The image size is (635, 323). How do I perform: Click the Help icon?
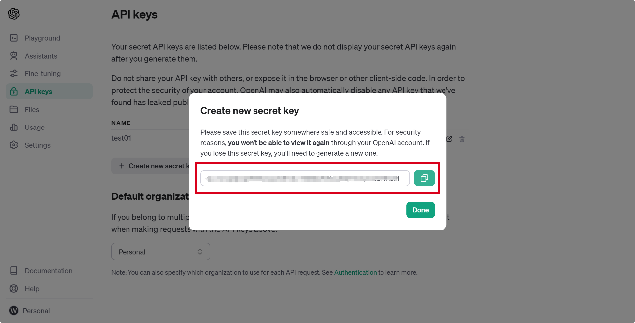pyautogui.click(x=14, y=288)
